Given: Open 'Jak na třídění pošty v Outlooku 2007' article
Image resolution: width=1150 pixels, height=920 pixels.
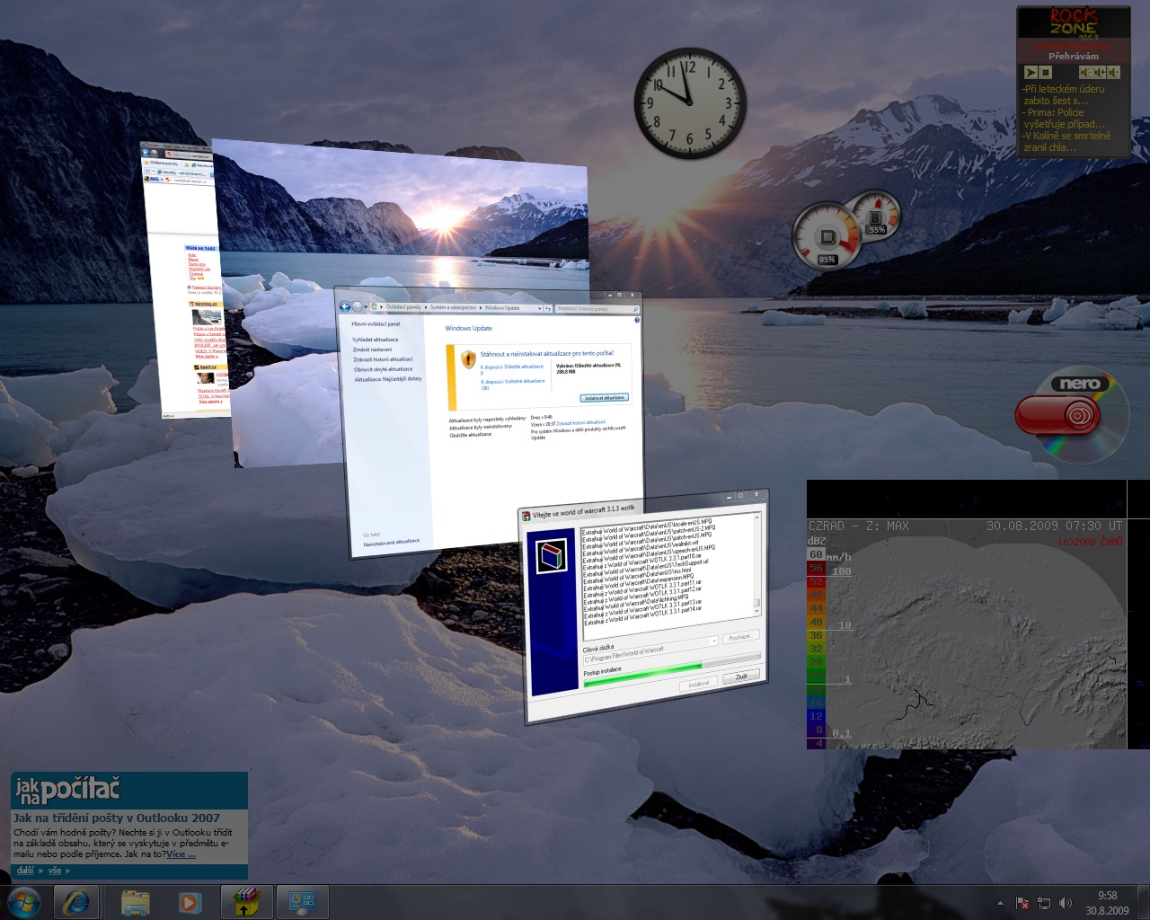Looking at the screenshot, I should click(117, 818).
